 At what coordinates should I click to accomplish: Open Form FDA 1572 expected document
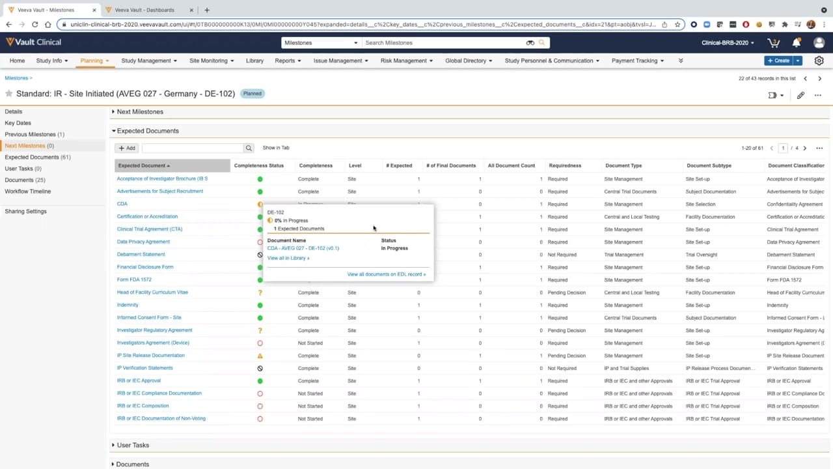(134, 279)
